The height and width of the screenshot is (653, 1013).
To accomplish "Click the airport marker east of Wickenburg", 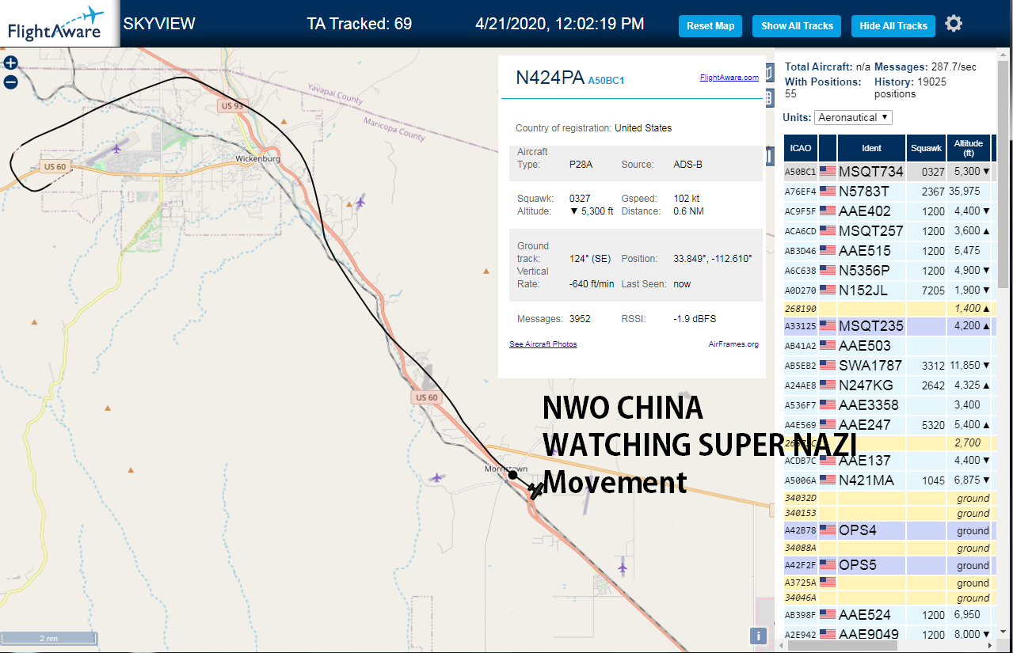I will (360, 202).
